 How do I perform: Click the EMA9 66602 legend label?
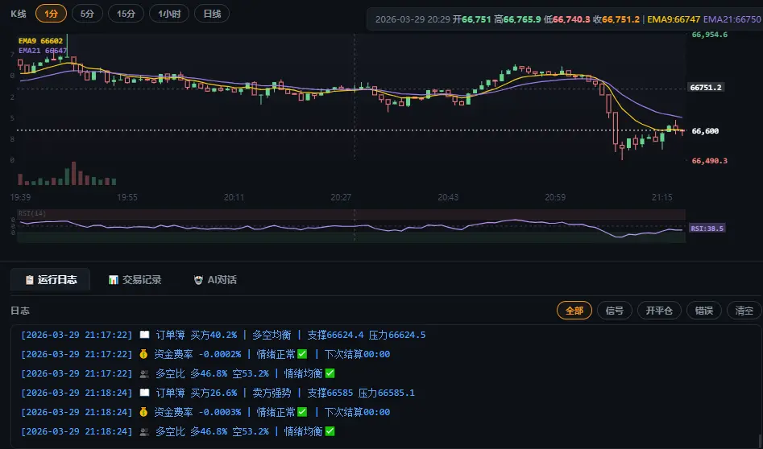coord(40,41)
